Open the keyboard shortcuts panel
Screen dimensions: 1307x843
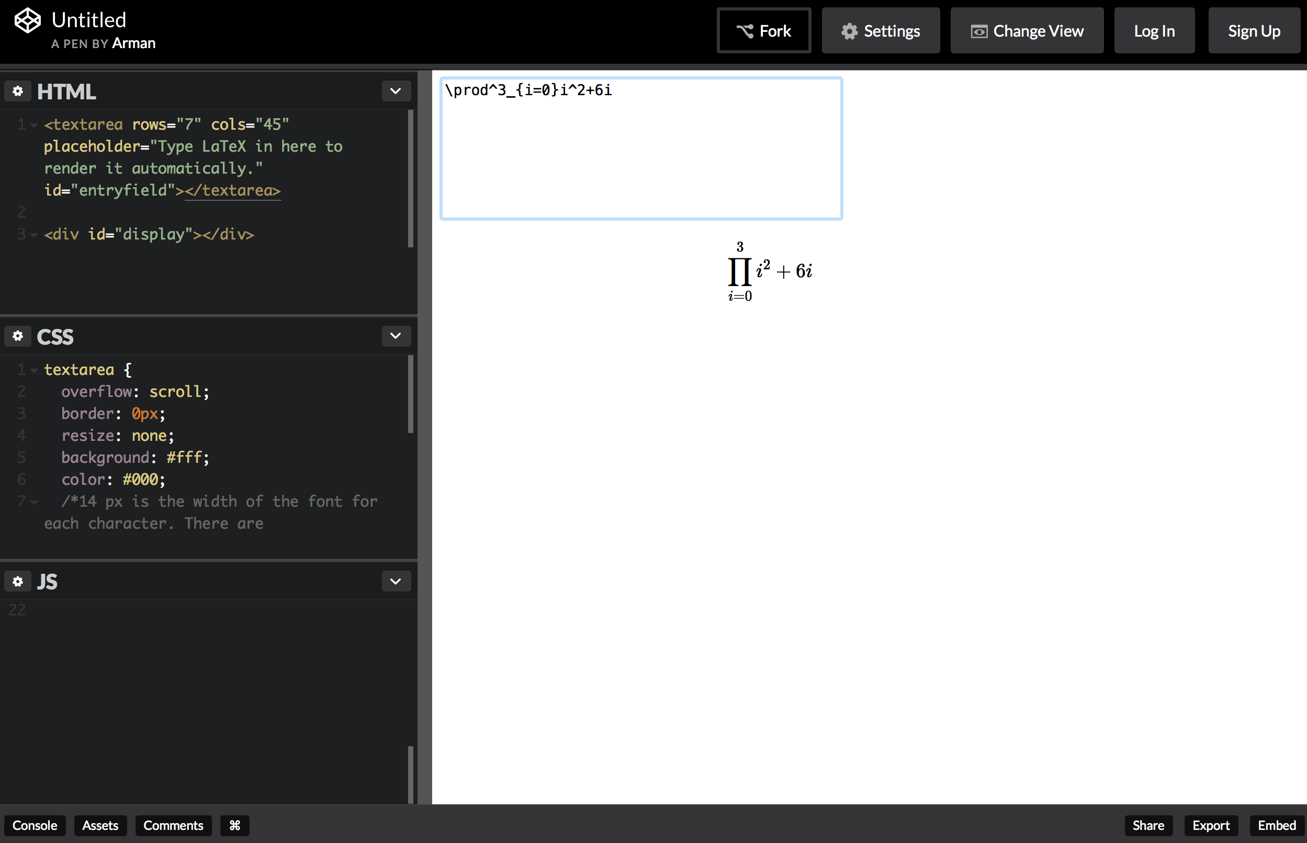pyautogui.click(x=234, y=826)
